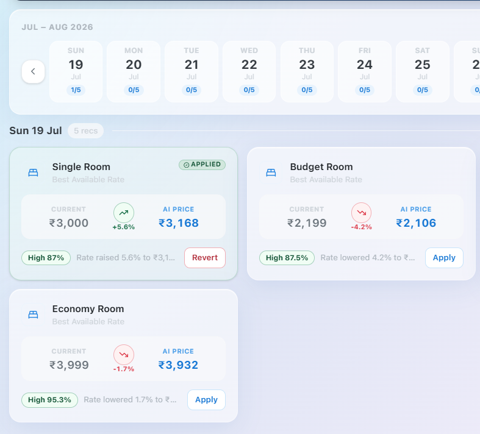Image resolution: width=480 pixels, height=434 pixels.
Task: Click the previous dates arrow button
Action: (x=33, y=71)
